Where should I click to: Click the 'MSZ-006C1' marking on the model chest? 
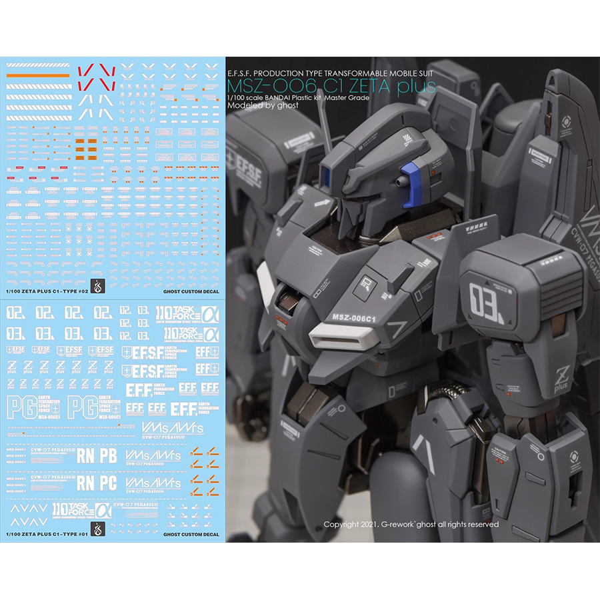click(353, 318)
